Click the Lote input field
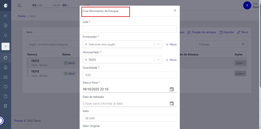Screen dimensions: 261x129 click(x=130, y=29)
